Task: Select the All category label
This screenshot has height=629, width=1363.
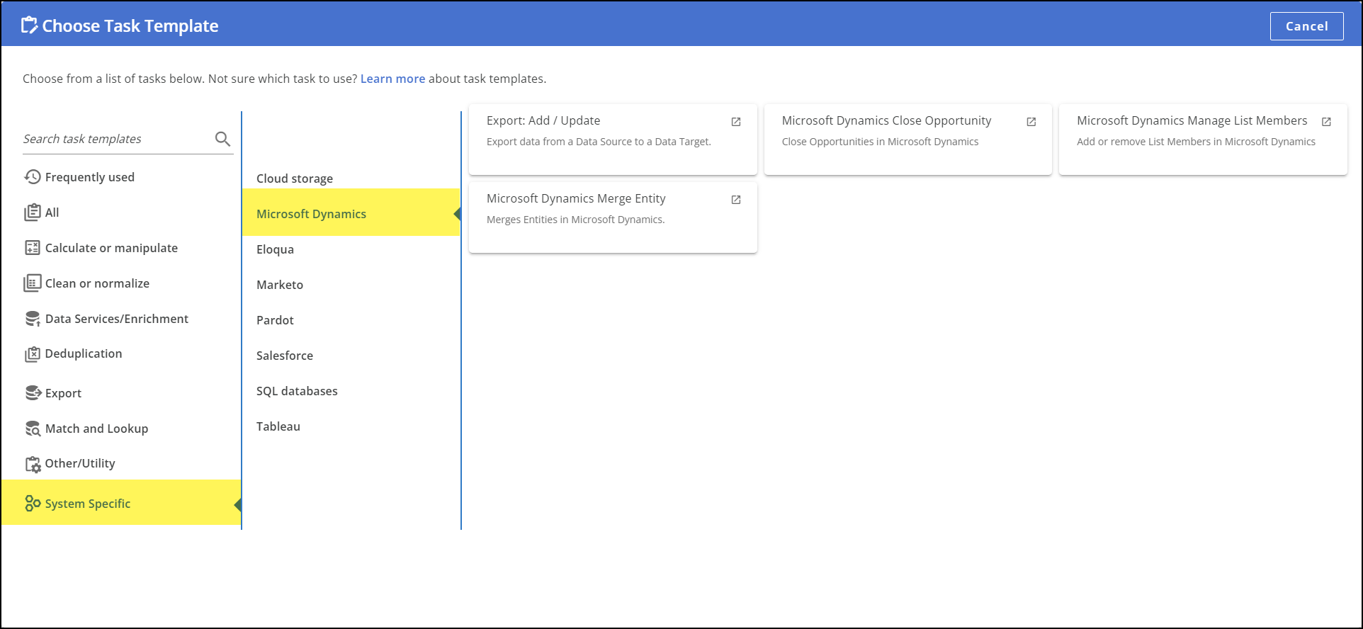Action: tap(52, 212)
